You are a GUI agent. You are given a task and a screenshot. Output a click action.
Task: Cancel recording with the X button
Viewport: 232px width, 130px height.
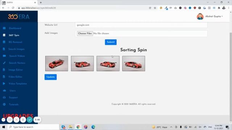(x=16, y=120)
